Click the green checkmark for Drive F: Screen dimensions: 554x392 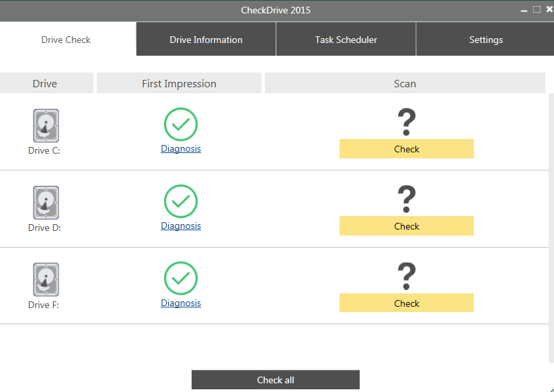pyautogui.click(x=181, y=279)
